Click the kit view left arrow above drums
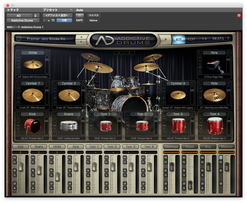247x203 pixels. pyautogui.click(x=119, y=53)
